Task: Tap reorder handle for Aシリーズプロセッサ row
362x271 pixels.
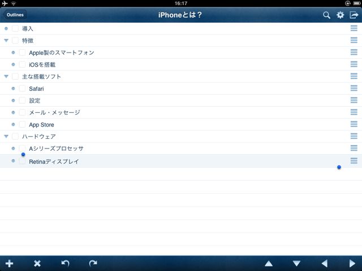Action: (x=354, y=148)
